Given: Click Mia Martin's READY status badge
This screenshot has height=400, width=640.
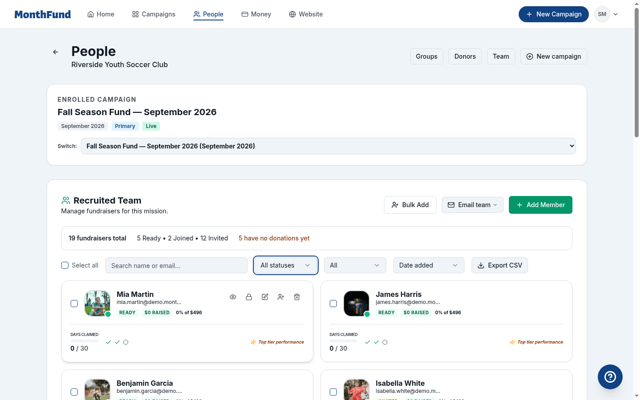Looking at the screenshot, I should pyautogui.click(x=128, y=312).
